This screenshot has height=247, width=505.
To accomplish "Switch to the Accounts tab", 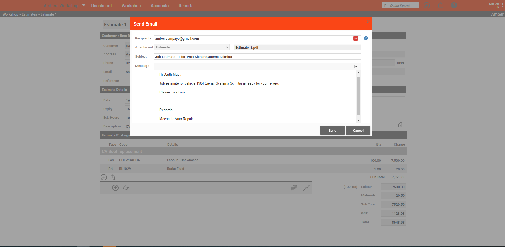I will (x=159, y=6).
